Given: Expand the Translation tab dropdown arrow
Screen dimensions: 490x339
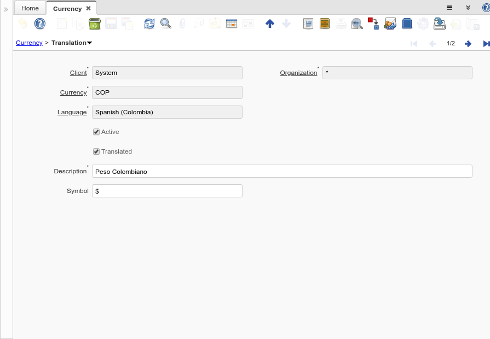Looking at the screenshot, I should point(90,43).
